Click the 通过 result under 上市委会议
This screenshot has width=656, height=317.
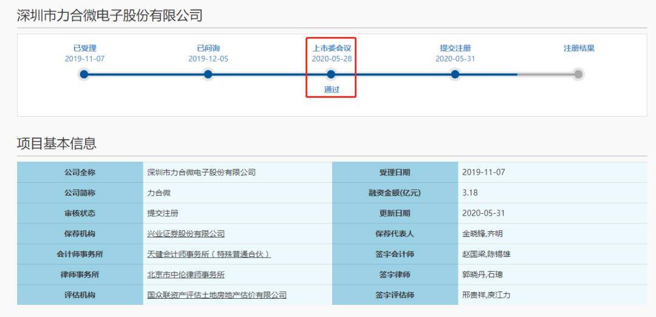[x=332, y=89]
